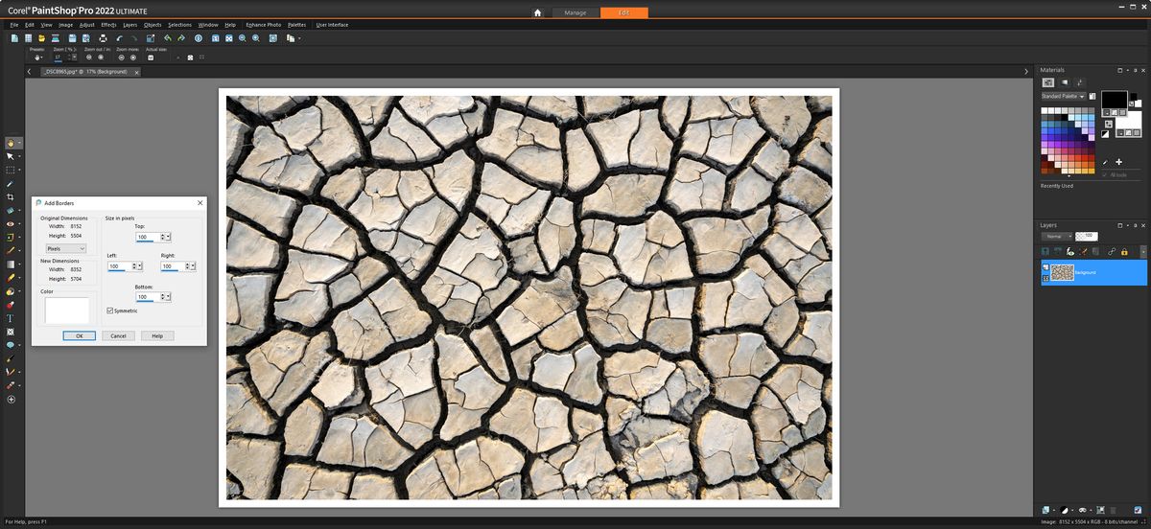Select the Text tool
This screenshot has height=529, width=1151.
click(11, 317)
